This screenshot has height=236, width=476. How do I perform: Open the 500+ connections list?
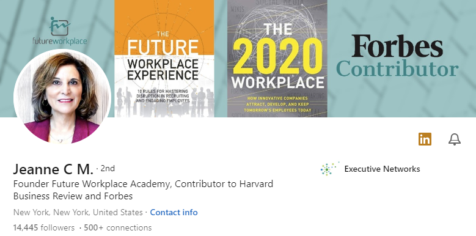[117, 227]
